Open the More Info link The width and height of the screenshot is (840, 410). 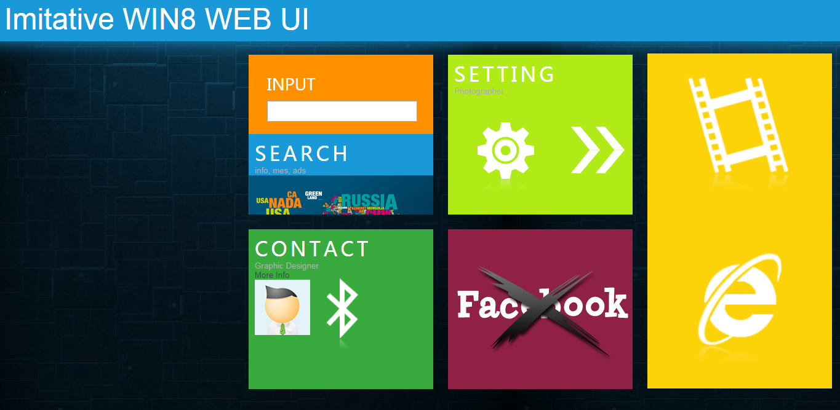tap(272, 275)
